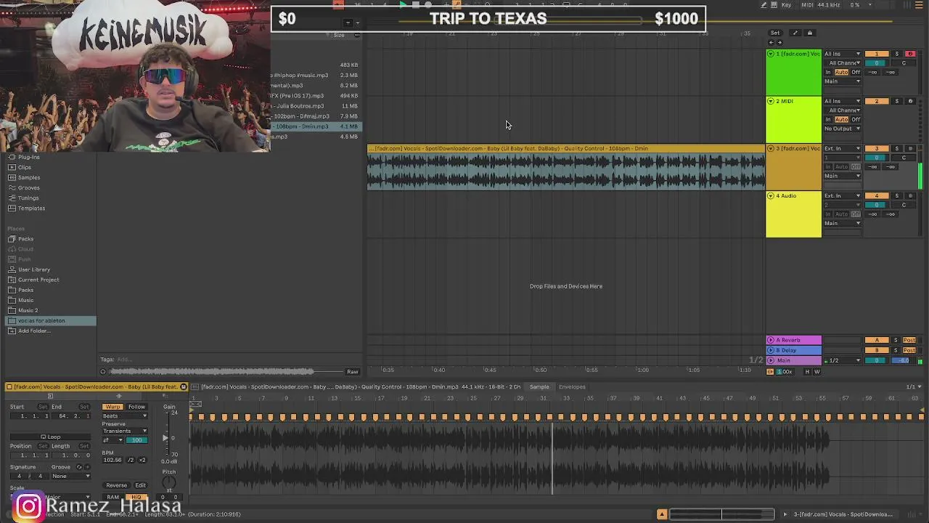Toggle Raw preview button in browser

352,371
